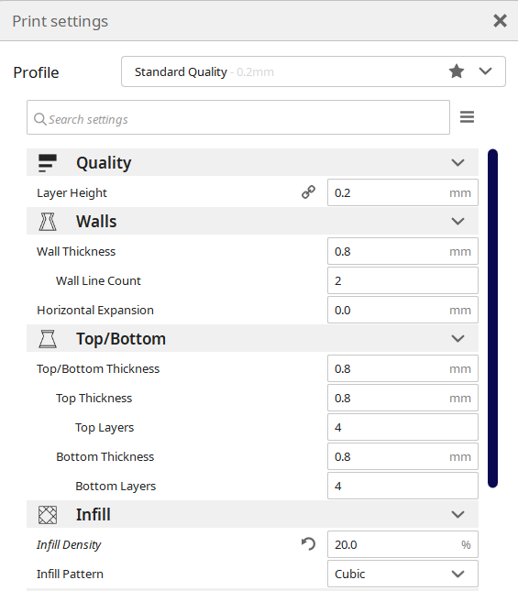
Task: Edit the Infill Density percentage
Action: (402, 544)
